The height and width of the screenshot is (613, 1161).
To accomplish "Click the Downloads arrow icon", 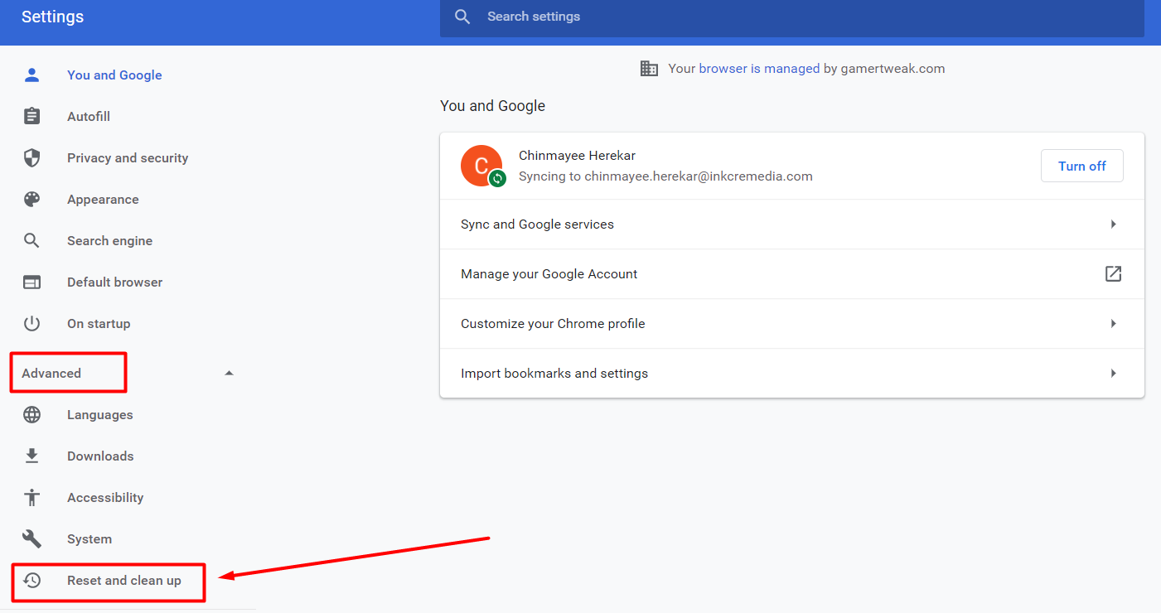I will [31, 456].
